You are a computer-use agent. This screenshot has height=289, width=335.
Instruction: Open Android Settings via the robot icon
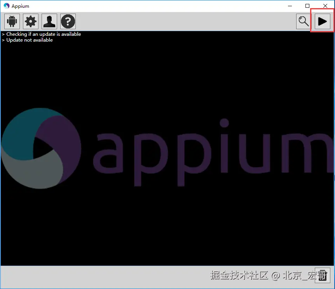(12, 21)
